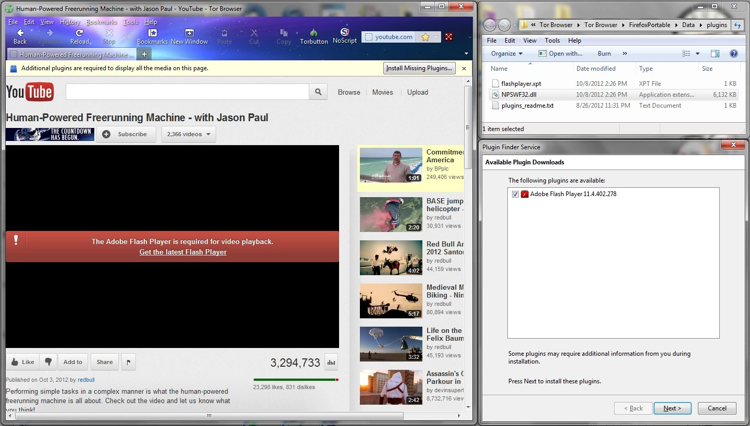Image resolution: width=750 pixels, height=426 pixels.
Task: Reload the YouTube page
Action: coord(80,36)
